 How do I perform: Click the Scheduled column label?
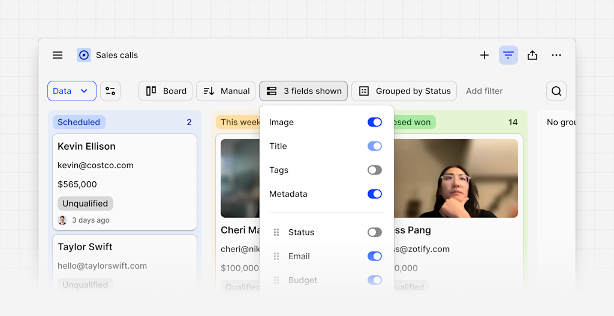79,122
